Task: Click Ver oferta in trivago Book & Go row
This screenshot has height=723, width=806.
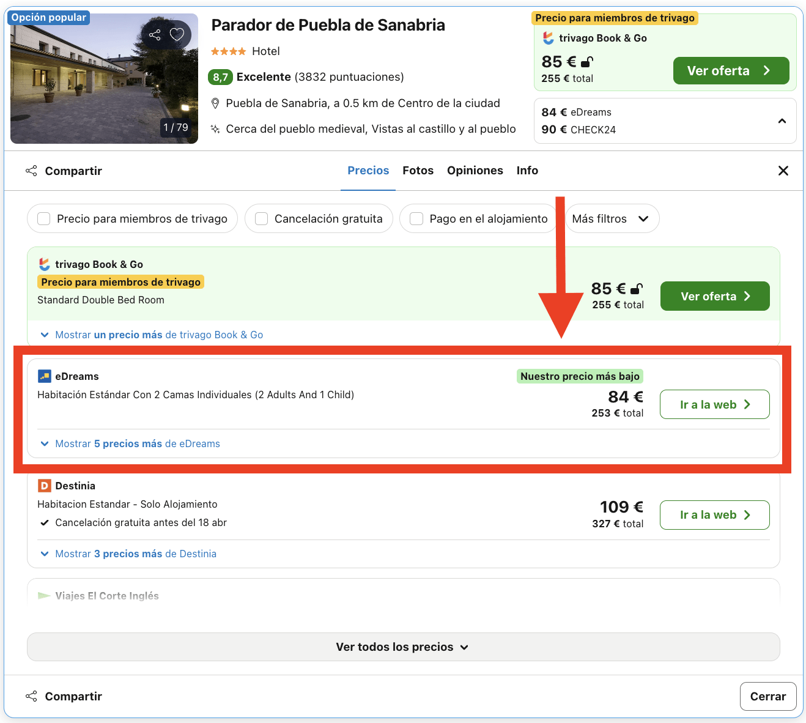Action: tap(715, 296)
